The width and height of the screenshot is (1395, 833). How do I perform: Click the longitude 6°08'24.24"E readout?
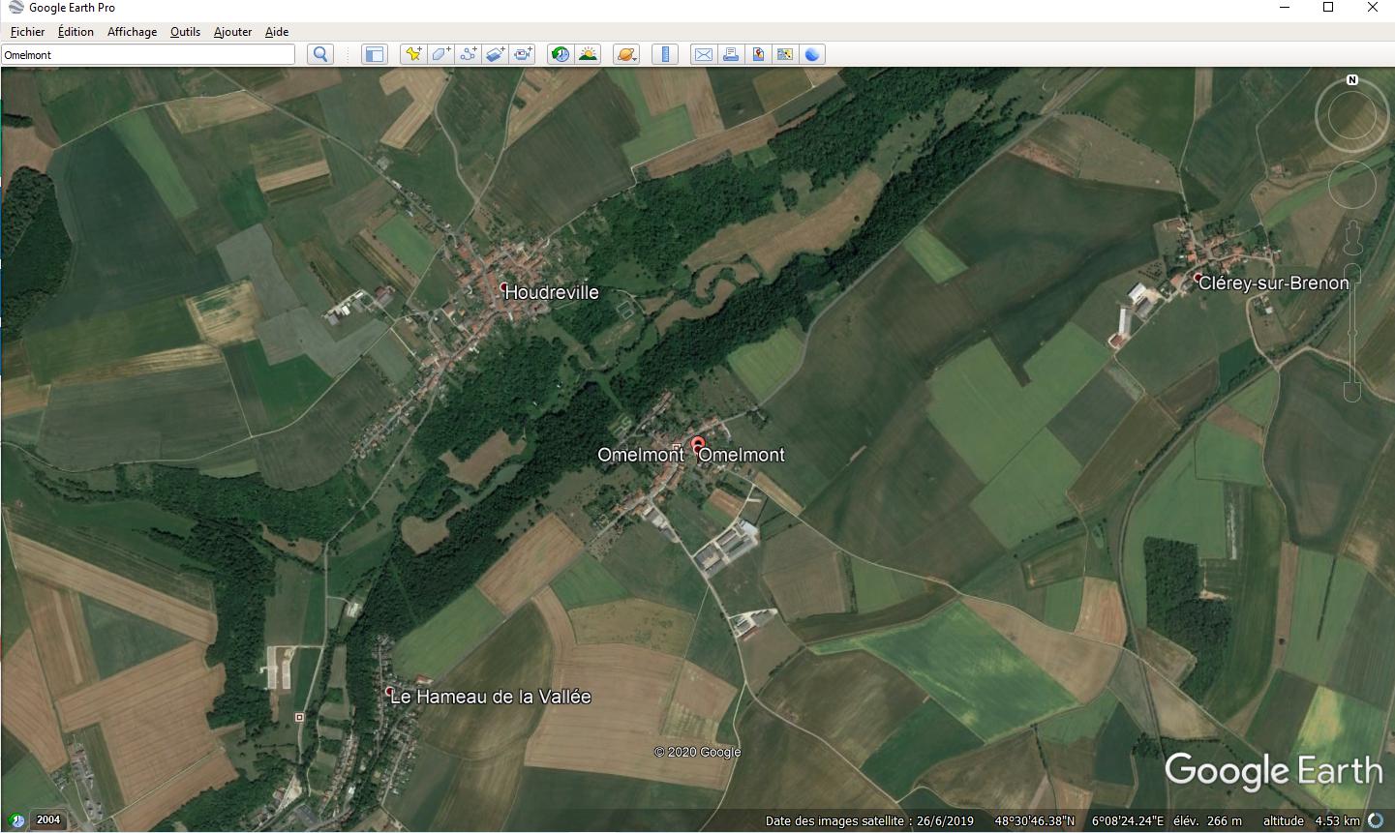tap(1128, 821)
